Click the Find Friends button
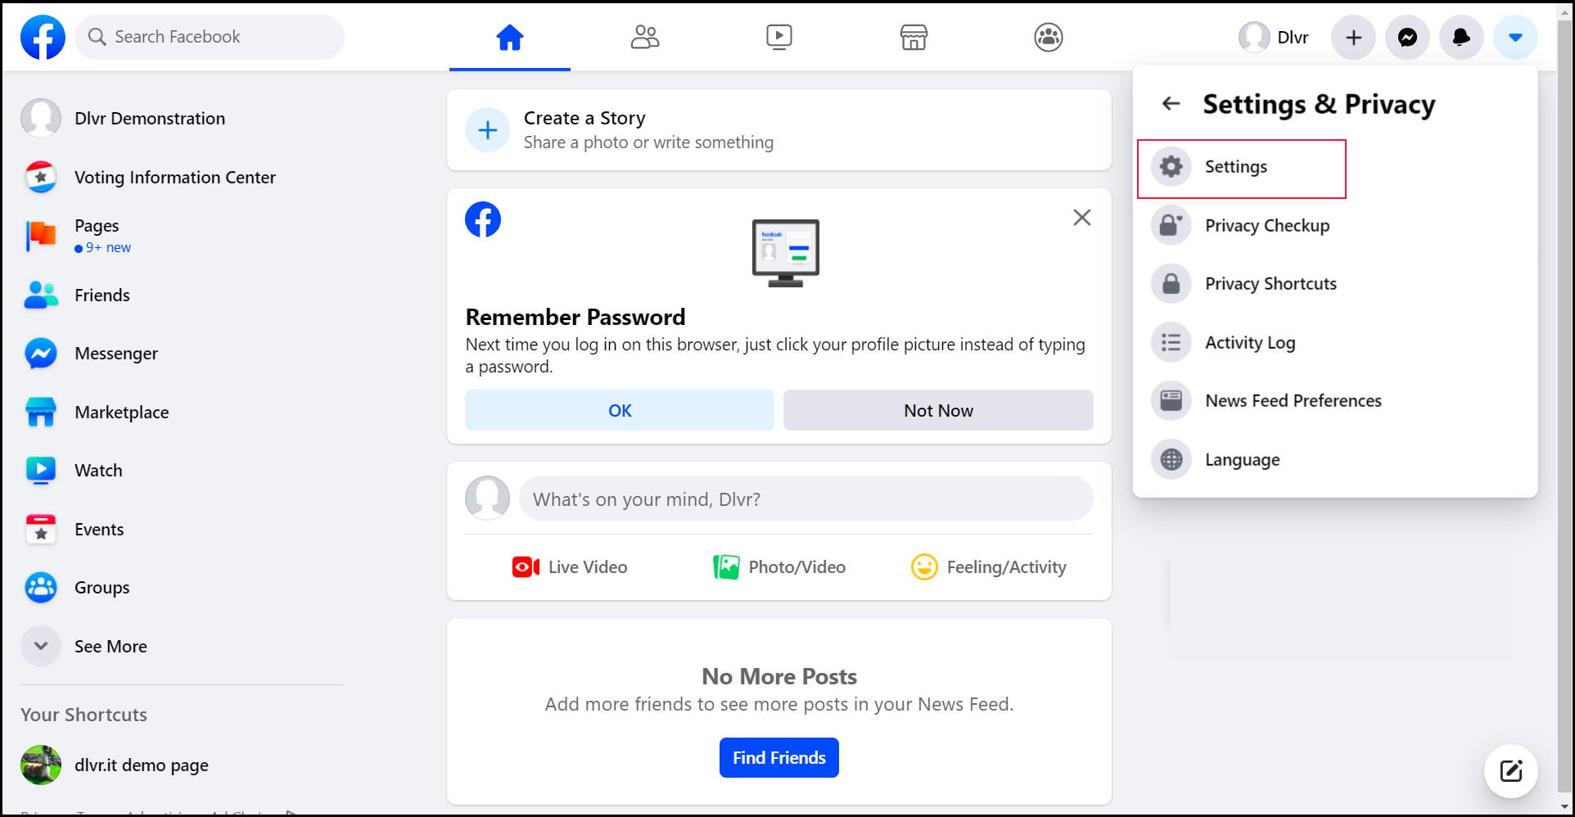The width and height of the screenshot is (1575, 817). 778,757
